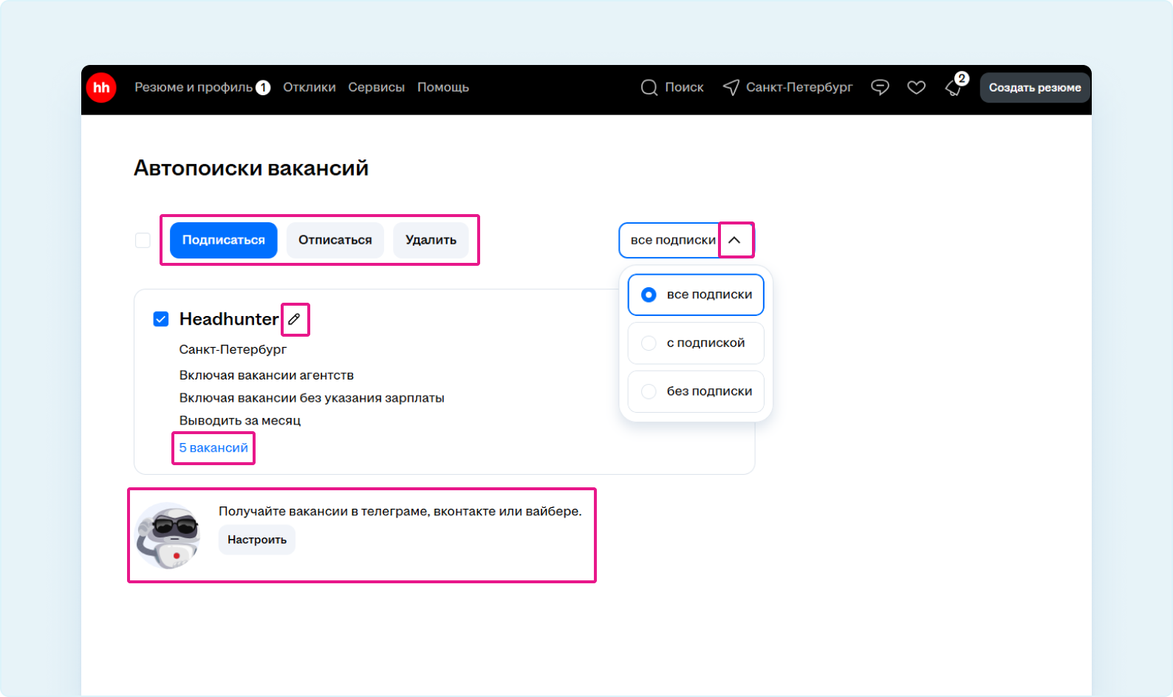The width and height of the screenshot is (1173, 697).
Task: Click 'Включая вакансии агентств' text
Action: [267, 375]
